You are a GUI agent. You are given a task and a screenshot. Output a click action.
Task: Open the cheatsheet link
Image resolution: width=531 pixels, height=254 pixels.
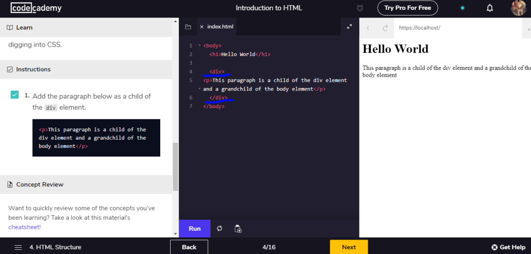[x=24, y=227]
